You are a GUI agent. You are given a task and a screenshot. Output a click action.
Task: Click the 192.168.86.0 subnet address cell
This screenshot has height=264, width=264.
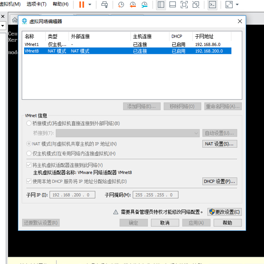[208, 44]
